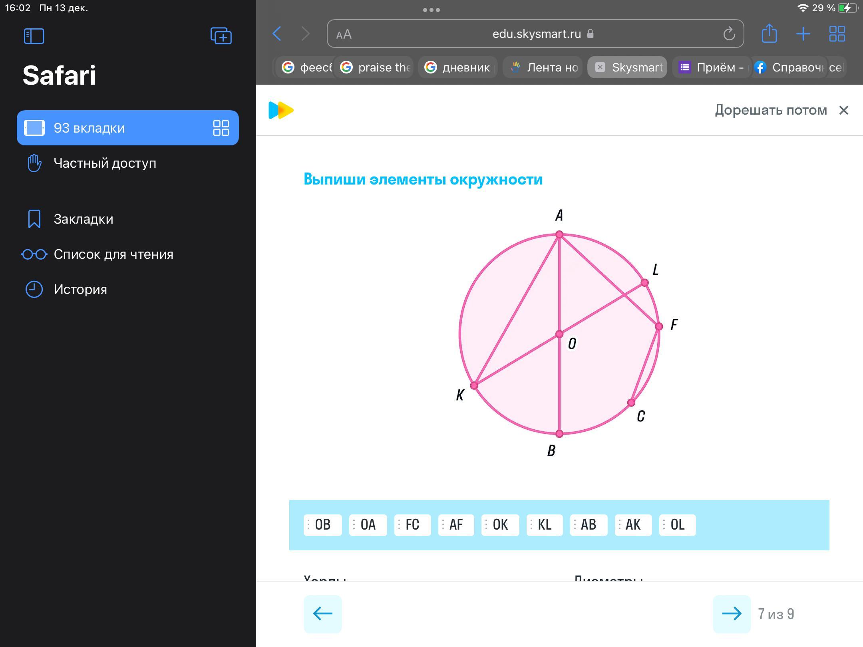This screenshot has height=647, width=863.
Task: Switch to Частный доступ mode
Action: pos(105,163)
